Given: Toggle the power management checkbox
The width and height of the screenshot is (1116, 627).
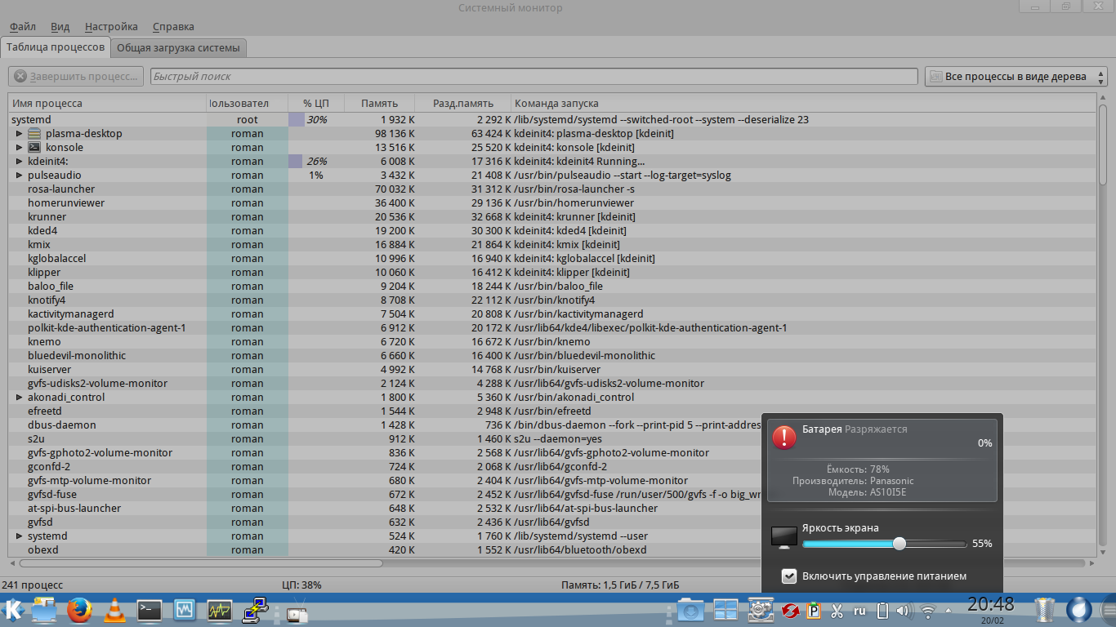Looking at the screenshot, I should coord(789,576).
